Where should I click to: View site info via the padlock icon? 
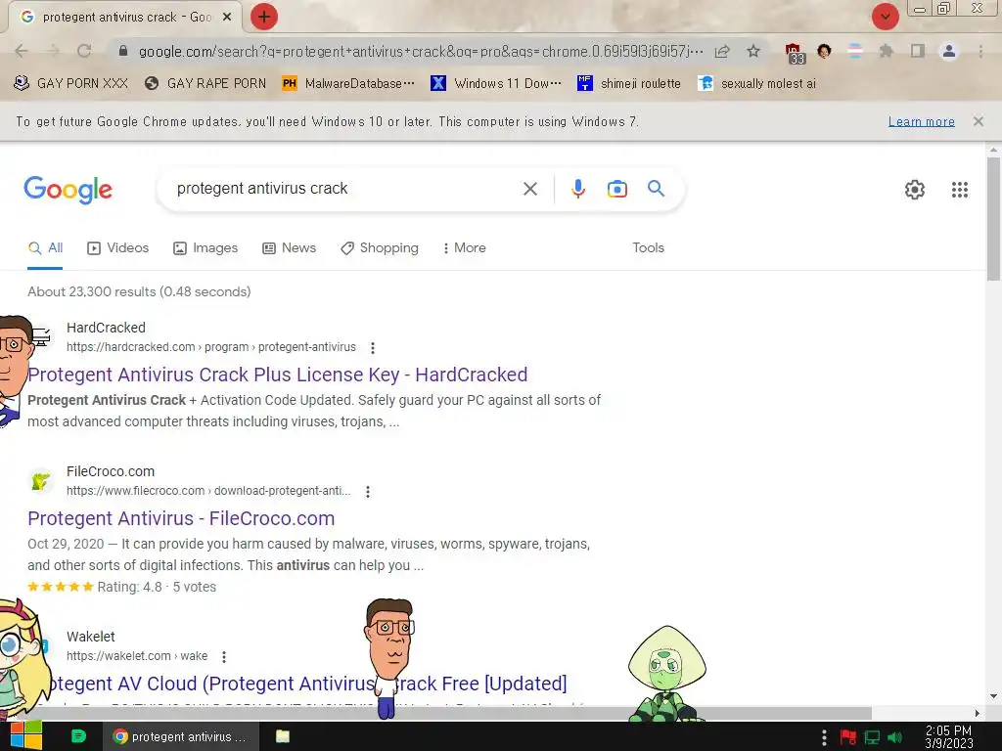tap(123, 51)
